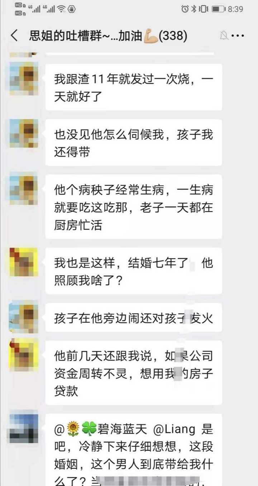
Task: Tap avatar next to 结婚七年了 message
Action: pyautogui.click(x=24, y=262)
